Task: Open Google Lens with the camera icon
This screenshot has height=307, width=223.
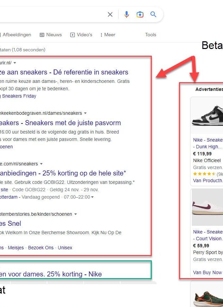Action: [140, 14]
